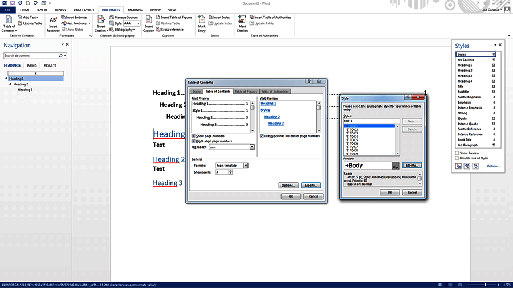Viewport: 513px width, 288px height.
Task: Open Manage Sources
Action: coord(124,17)
